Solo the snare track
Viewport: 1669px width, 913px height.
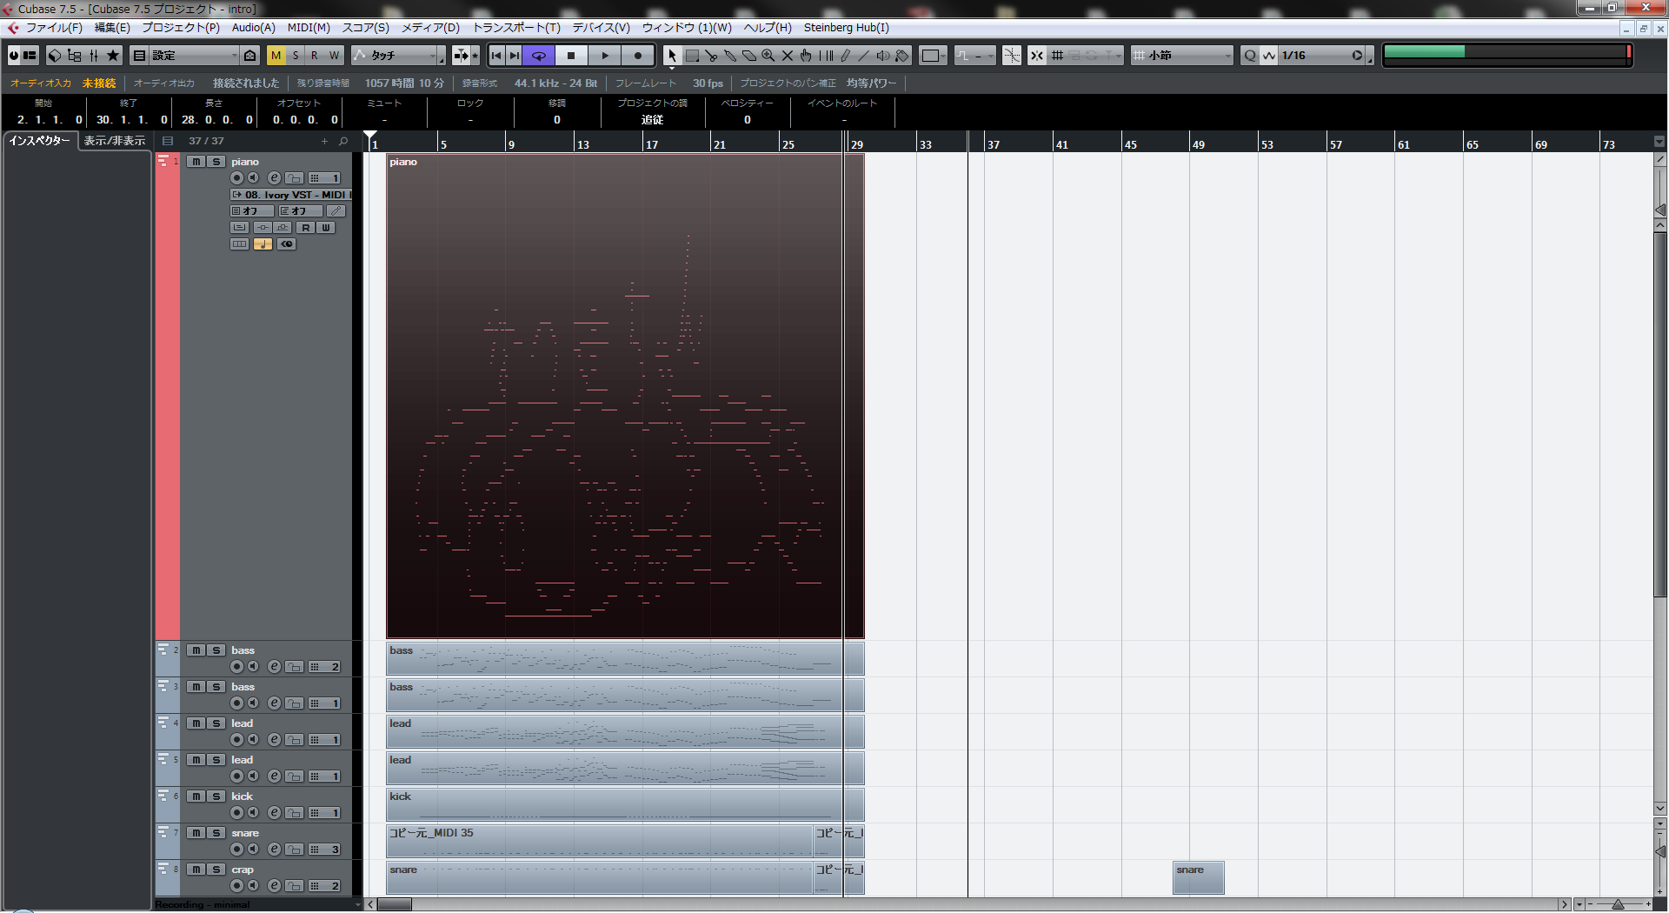click(x=216, y=833)
